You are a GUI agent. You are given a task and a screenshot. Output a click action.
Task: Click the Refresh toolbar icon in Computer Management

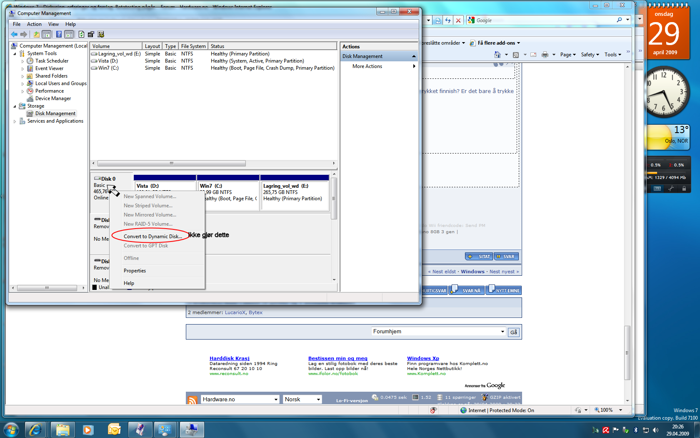(x=81, y=34)
